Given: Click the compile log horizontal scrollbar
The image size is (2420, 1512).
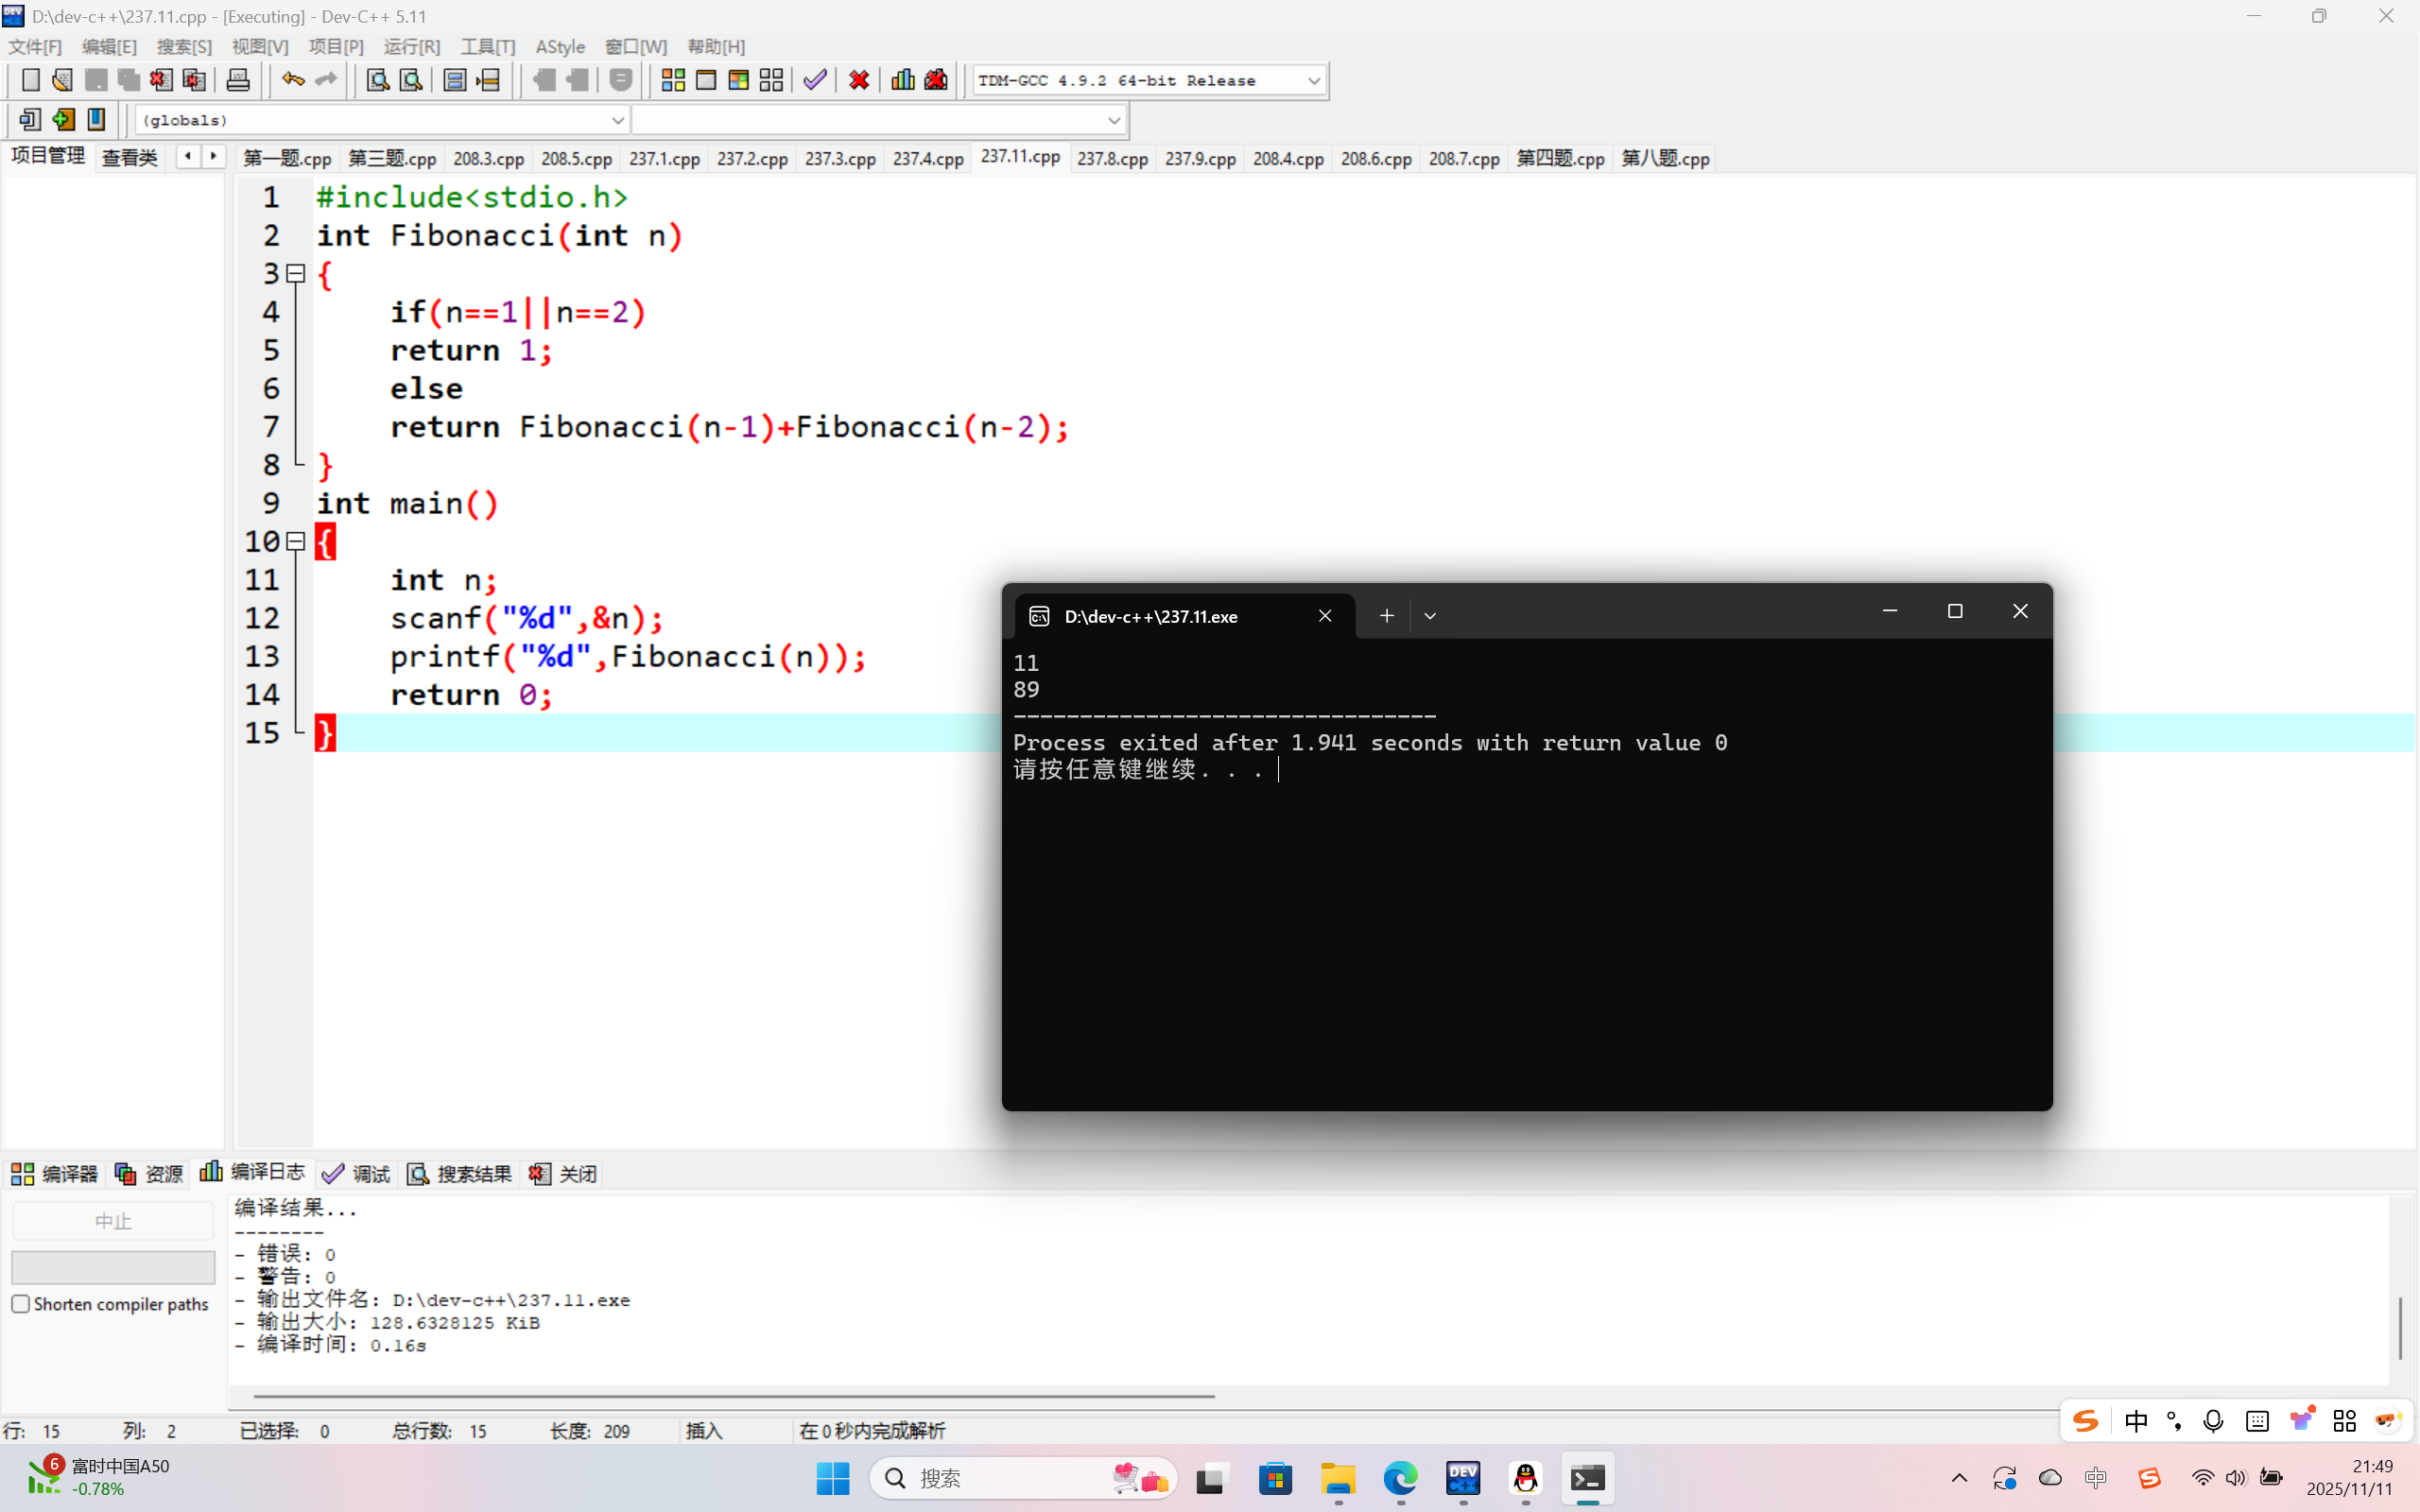Looking at the screenshot, I should (733, 1395).
